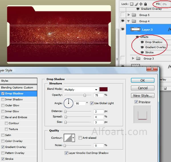The width and height of the screenshot is (171, 162).
Task: Uncheck the Drop Shadow style checkbox
Action: point(3,93)
